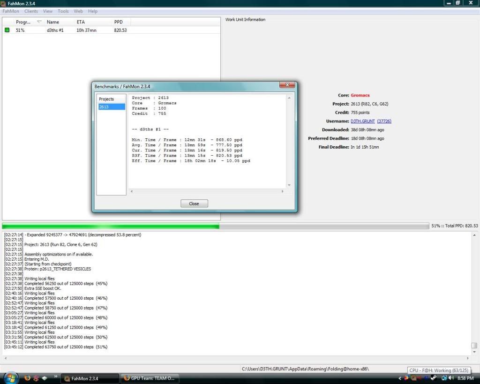This screenshot has width=480, height=384.
Task: Launch Firefox from the Quick Launch bar
Action: pos(27,378)
